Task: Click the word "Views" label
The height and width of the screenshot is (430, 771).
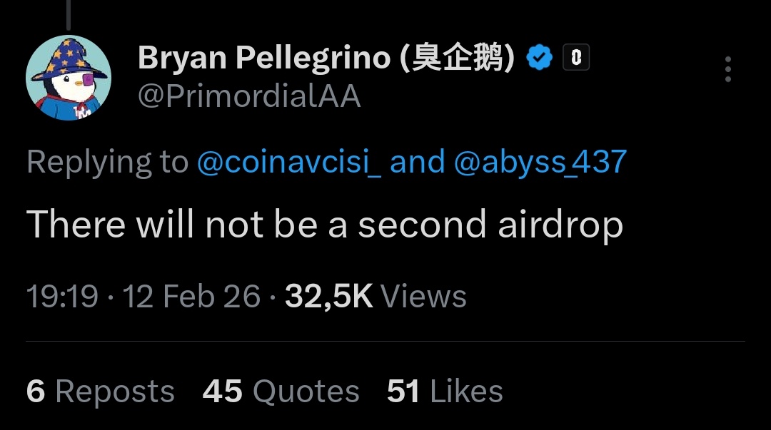Action: click(x=423, y=296)
